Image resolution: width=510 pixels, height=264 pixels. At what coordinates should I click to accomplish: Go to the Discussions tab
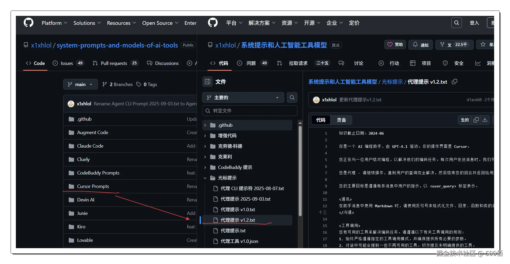pos(163,63)
